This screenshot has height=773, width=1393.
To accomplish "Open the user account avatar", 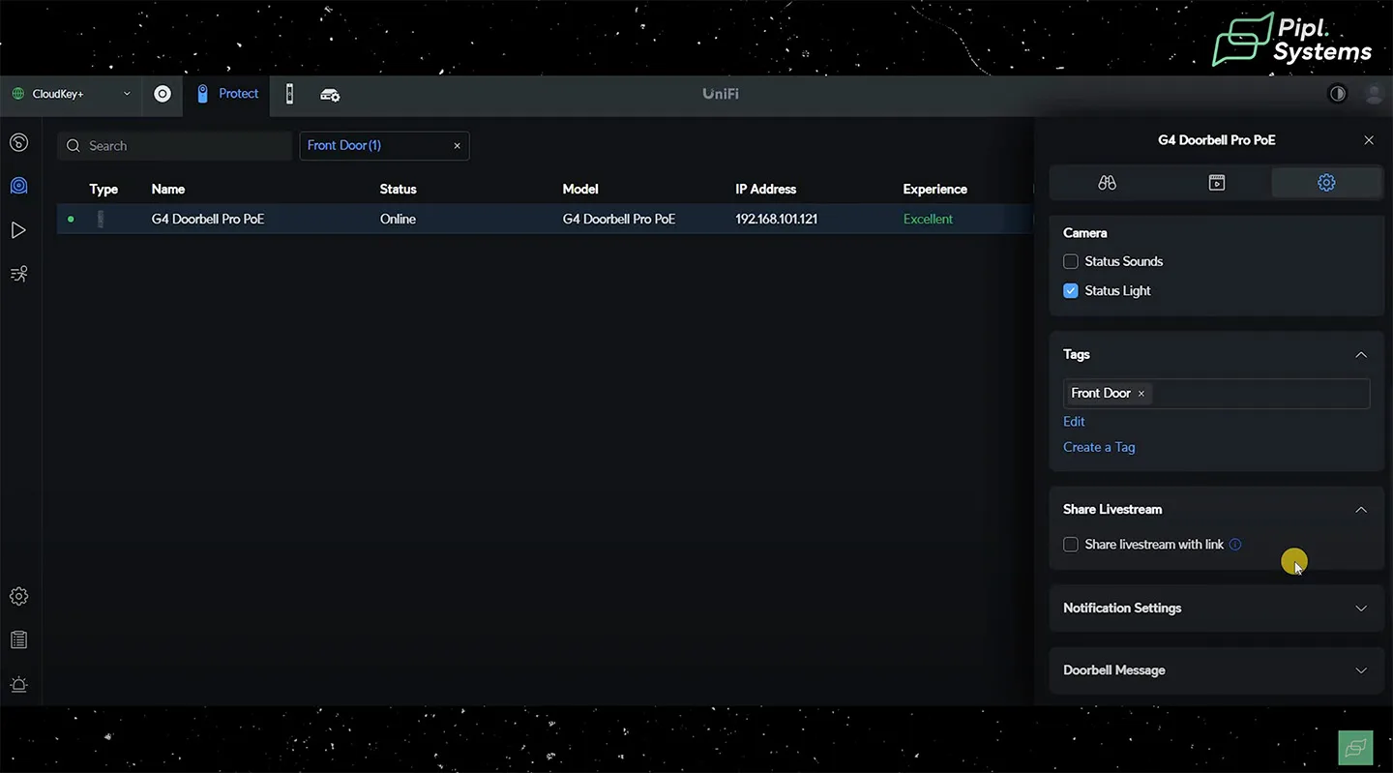I will 1374,94.
